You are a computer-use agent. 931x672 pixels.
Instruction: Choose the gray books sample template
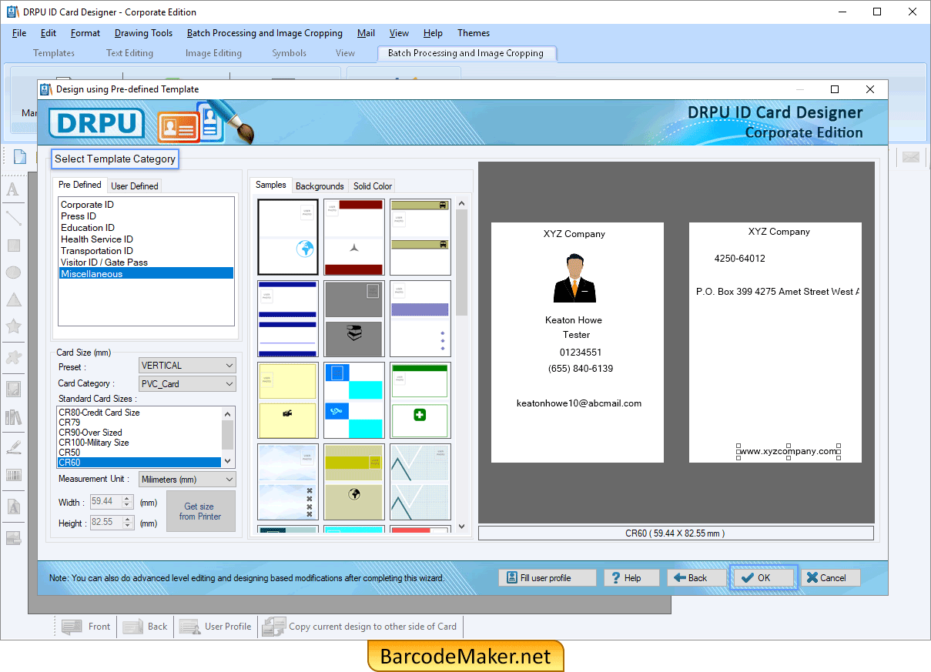(353, 319)
